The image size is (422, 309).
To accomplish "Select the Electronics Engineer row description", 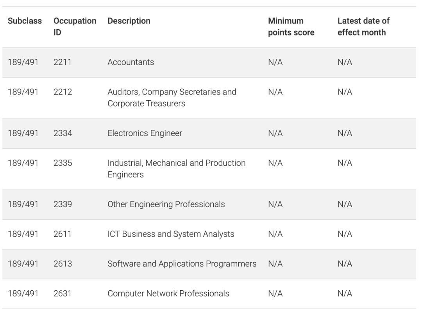I will pyautogui.click(x=145, y=133).
